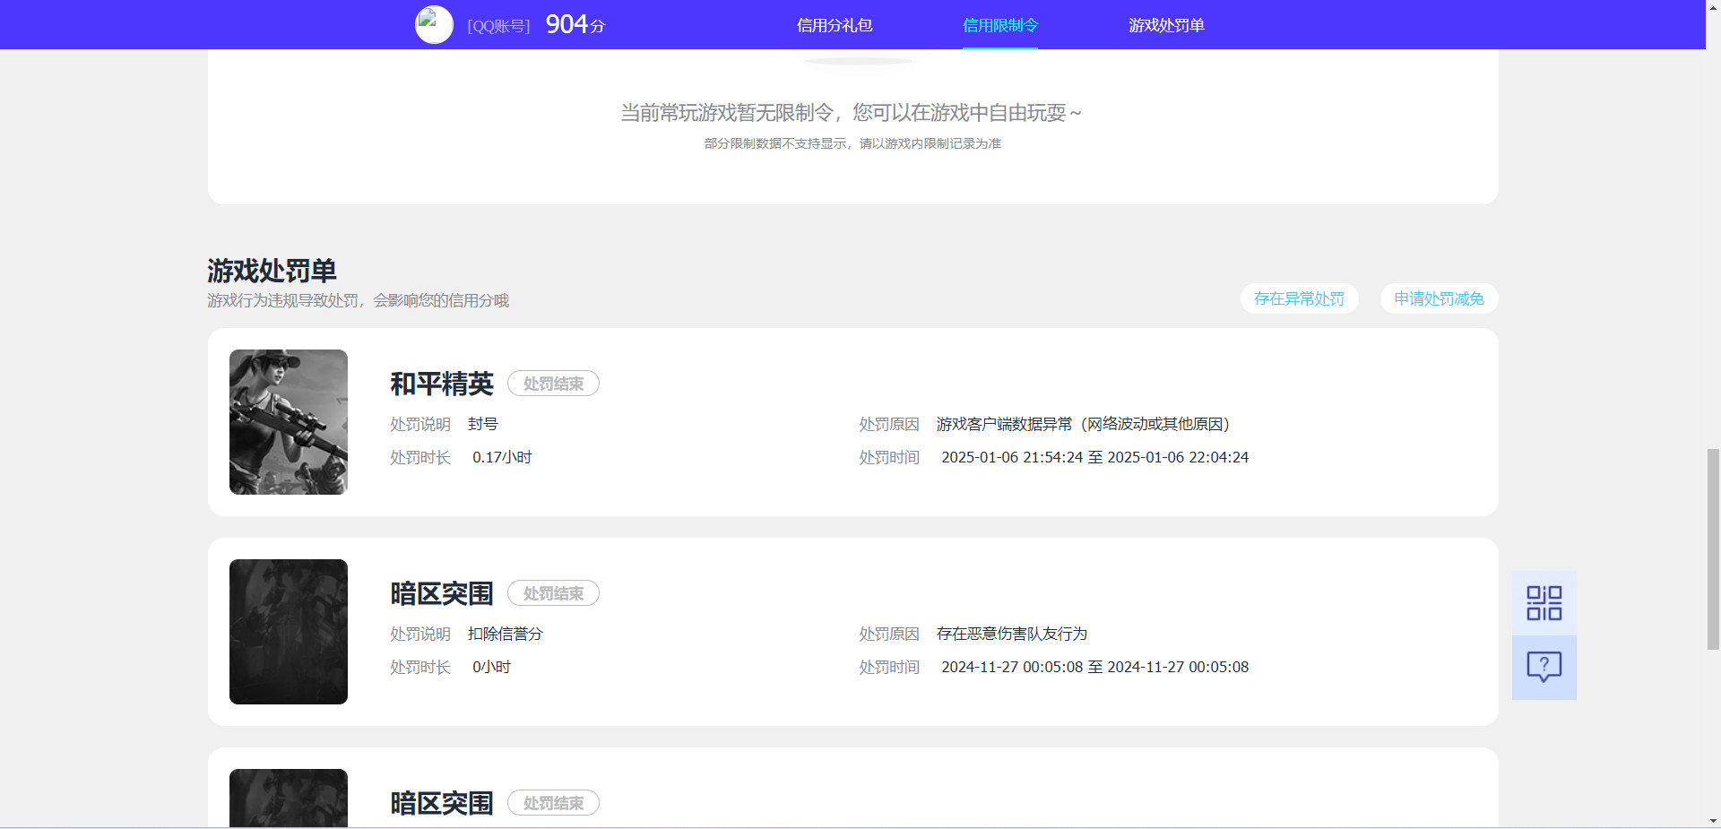This screenshot has height=829, width=1721.
Task: Open the QR code icon on right sidebar
Action: coord(1544,603)
